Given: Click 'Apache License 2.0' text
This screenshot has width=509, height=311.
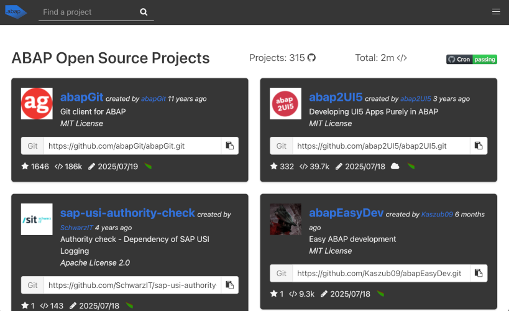Looking at the screenshot, I should pos(95,262).
